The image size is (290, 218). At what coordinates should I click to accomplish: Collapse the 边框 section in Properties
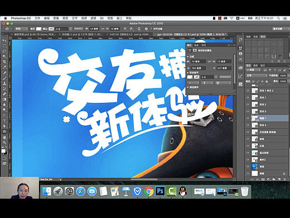click(188, 56)
